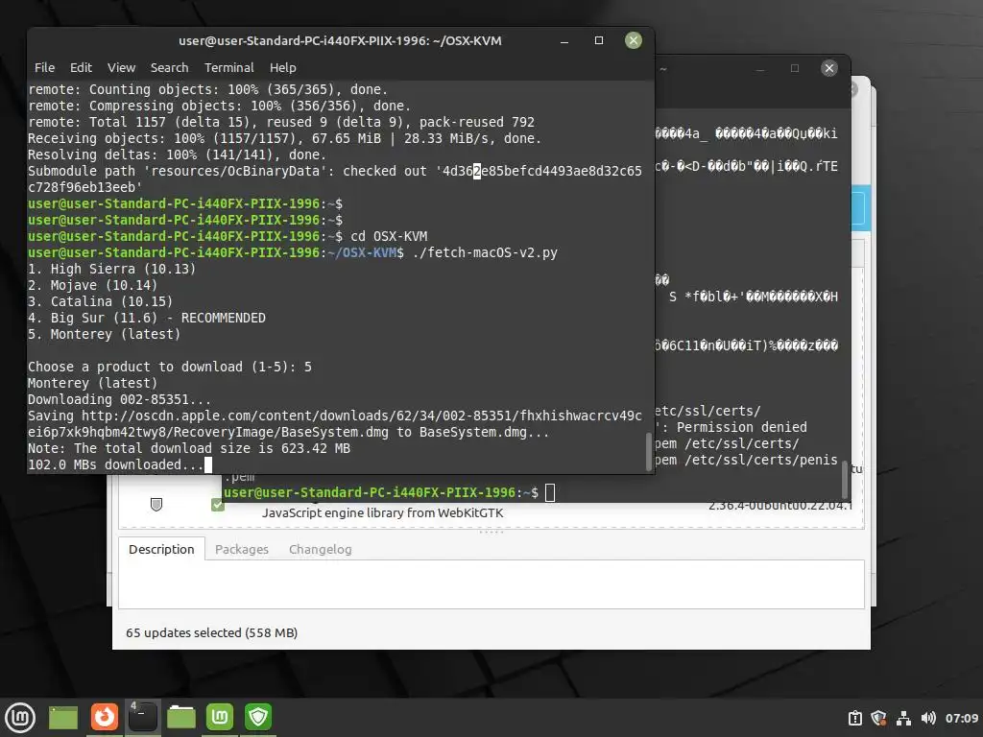Click 'Permission denied' in background terminal
Viewport: 983px width, 737px height.
[x=742, y=427]
